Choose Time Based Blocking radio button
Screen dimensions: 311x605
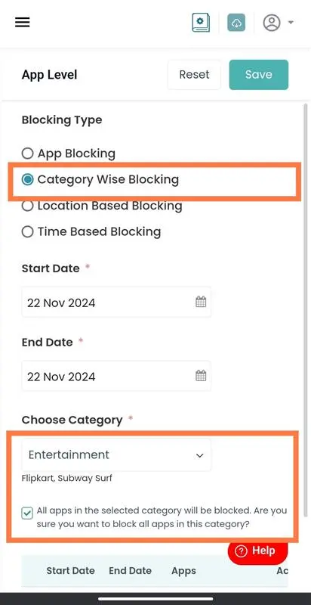(x=27, y=232)
